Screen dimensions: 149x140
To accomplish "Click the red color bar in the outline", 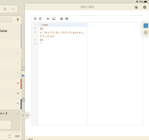I will tap(21, 84).
